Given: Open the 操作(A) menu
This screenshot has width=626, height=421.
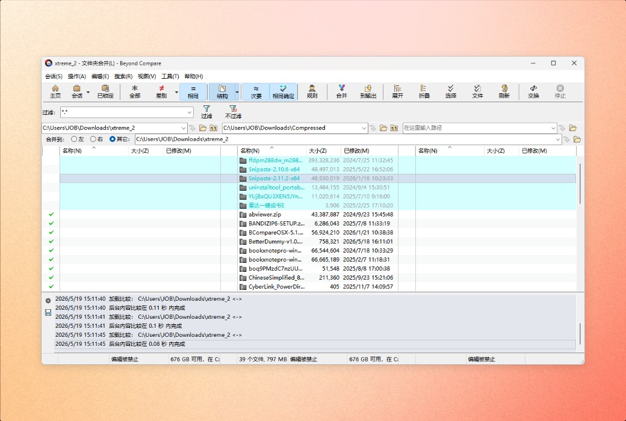Looking at the screenshot, I should [76, 76].
